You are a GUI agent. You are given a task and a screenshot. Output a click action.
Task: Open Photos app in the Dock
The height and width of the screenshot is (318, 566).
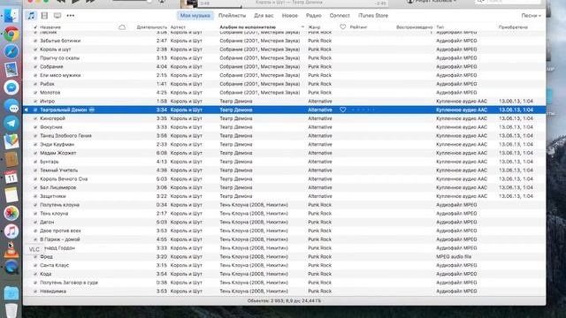11,213
